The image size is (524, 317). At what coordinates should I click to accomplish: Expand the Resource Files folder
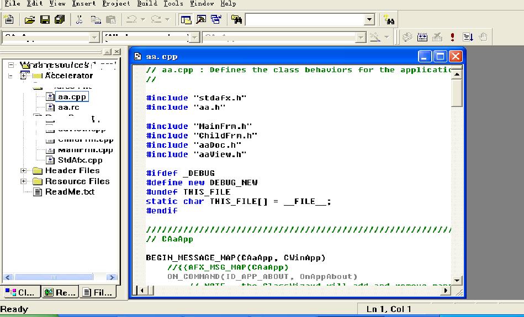[x=24, y=181]
